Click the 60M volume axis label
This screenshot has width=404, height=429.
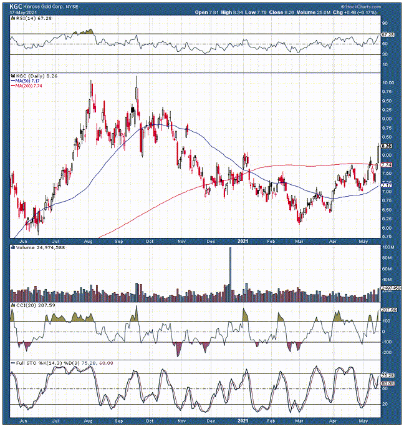tap(387, 269)
